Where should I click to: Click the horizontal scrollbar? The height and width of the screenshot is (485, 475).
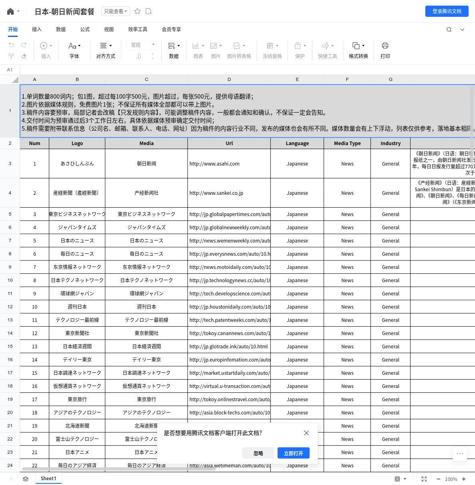[x=119, y=469]
